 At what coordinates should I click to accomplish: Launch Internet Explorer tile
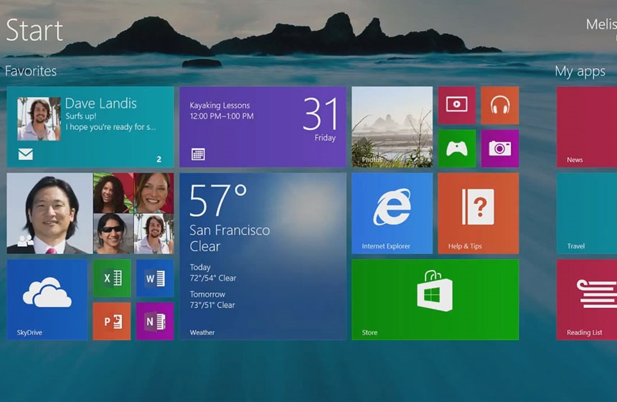(392, 213)
